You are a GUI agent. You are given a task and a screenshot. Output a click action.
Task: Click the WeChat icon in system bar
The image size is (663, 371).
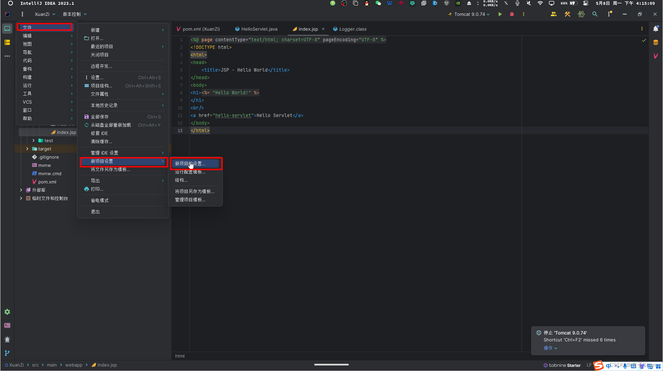coord(378,3)
